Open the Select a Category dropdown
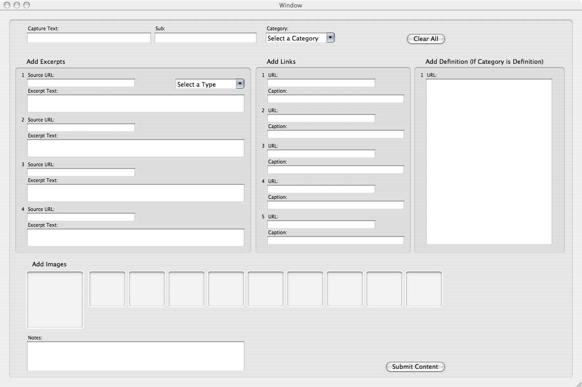Image resolution: width=582 pixels, height=387 pixels. [x=300, y=38]
